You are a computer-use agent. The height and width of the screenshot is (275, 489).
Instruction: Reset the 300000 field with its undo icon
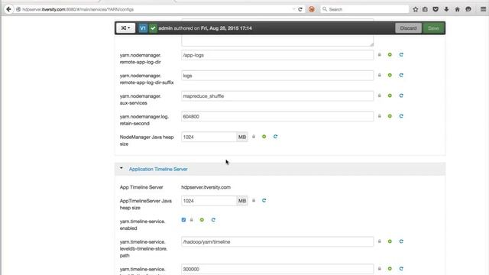pos(401,268)
